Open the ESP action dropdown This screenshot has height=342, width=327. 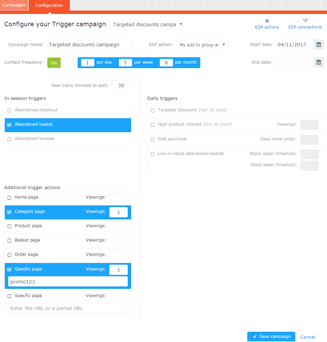201,45
